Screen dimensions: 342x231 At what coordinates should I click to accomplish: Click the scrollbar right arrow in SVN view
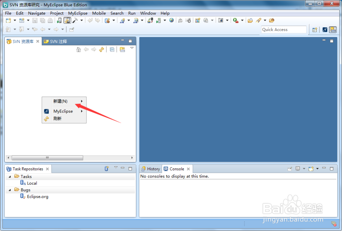132,158
